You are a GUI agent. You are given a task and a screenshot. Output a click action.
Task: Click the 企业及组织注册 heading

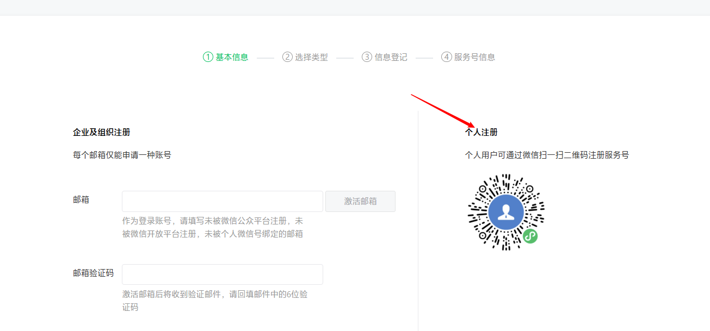tap(102, 132)
